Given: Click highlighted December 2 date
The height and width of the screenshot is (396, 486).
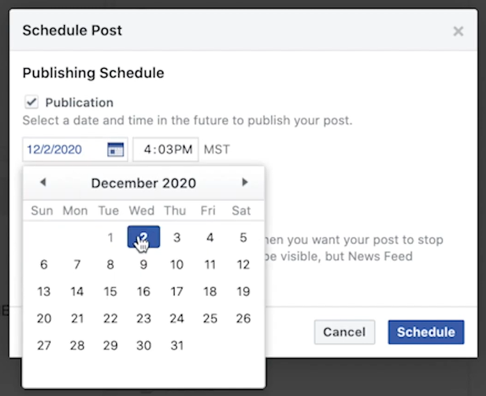Looking at the screenshot, I should 143,237.
